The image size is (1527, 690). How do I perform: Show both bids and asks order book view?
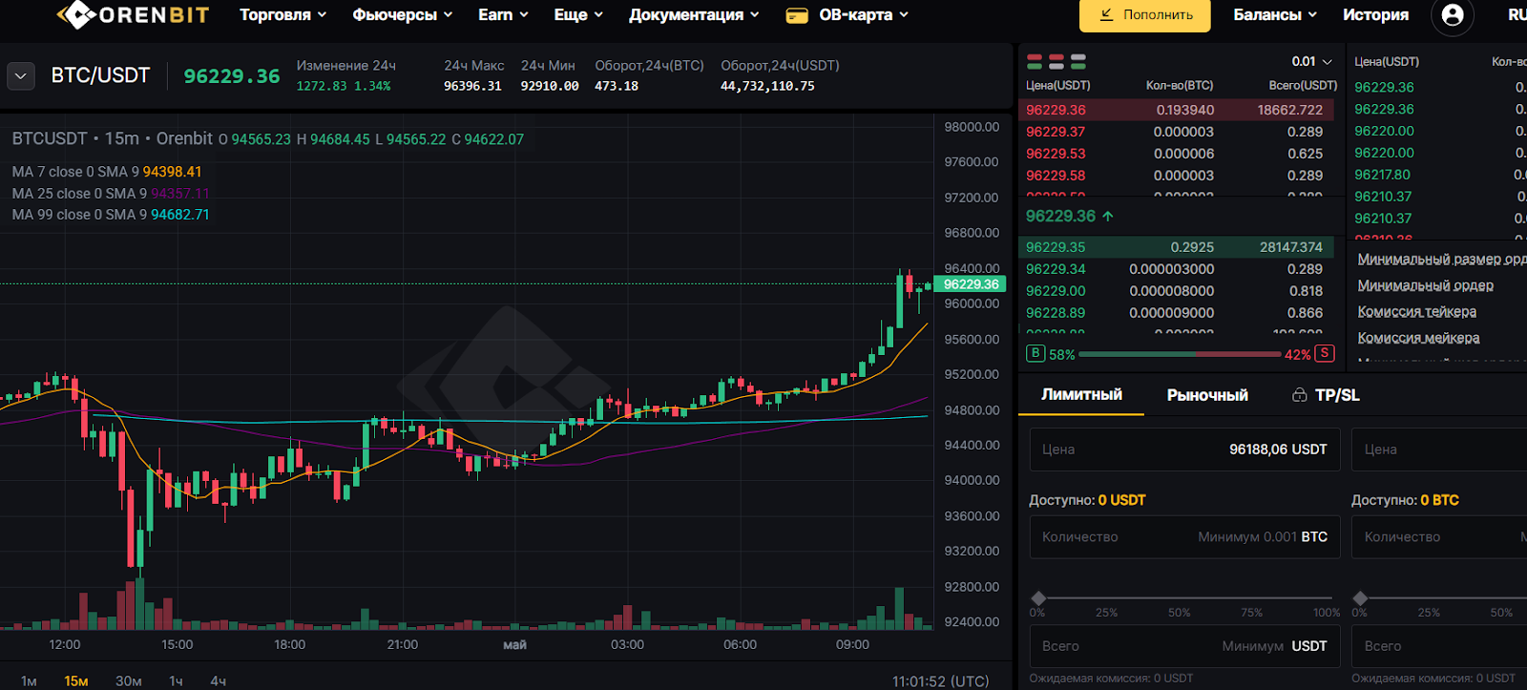[1035, 61]
